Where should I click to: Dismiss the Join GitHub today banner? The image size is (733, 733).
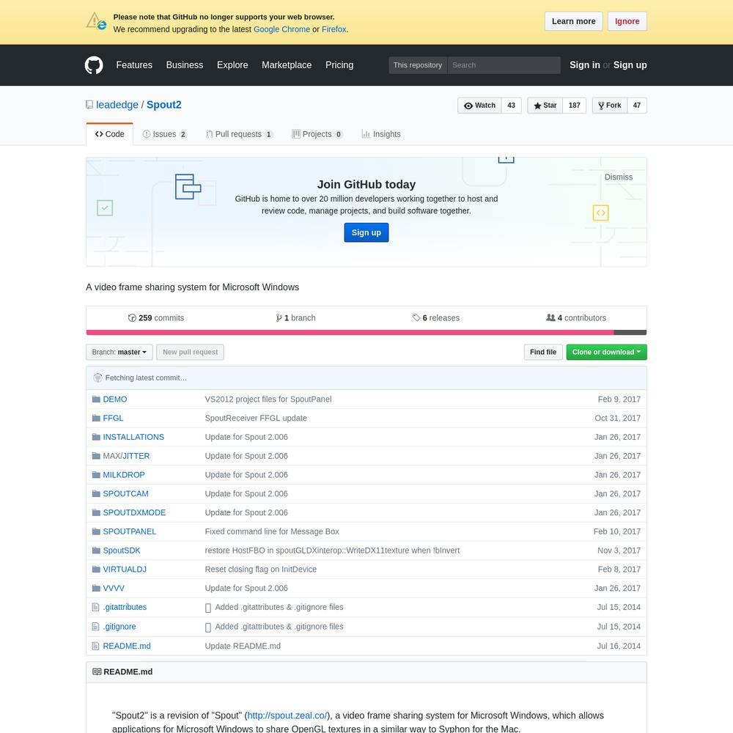(618, 177)
